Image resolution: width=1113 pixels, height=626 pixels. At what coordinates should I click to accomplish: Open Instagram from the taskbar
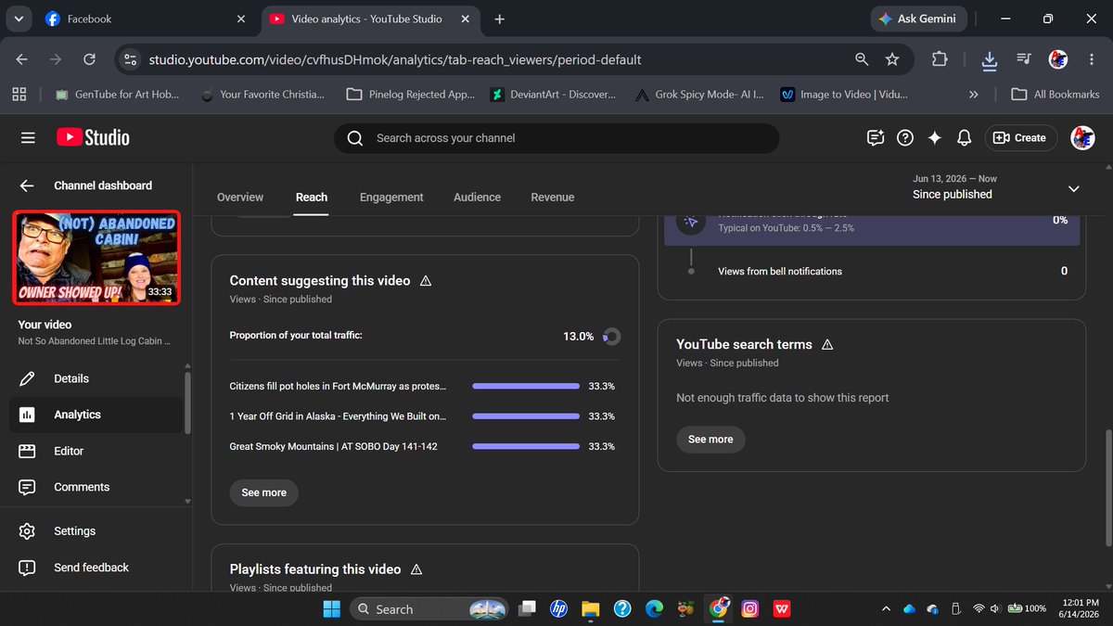(x=750, y=609)
